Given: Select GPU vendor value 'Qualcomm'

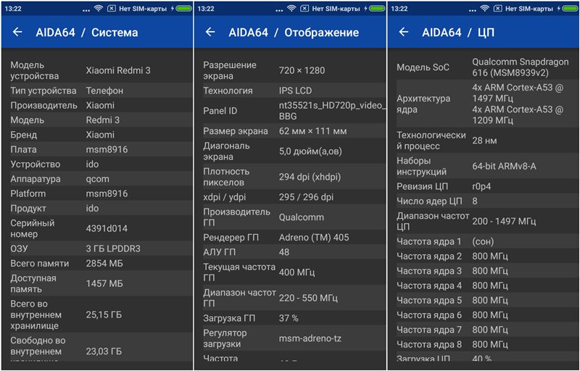Looking at the screenshot, I should point(301,217).
